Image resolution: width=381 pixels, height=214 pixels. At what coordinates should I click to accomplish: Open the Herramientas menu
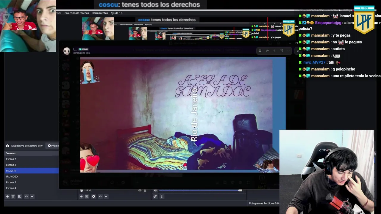[100, 13]
